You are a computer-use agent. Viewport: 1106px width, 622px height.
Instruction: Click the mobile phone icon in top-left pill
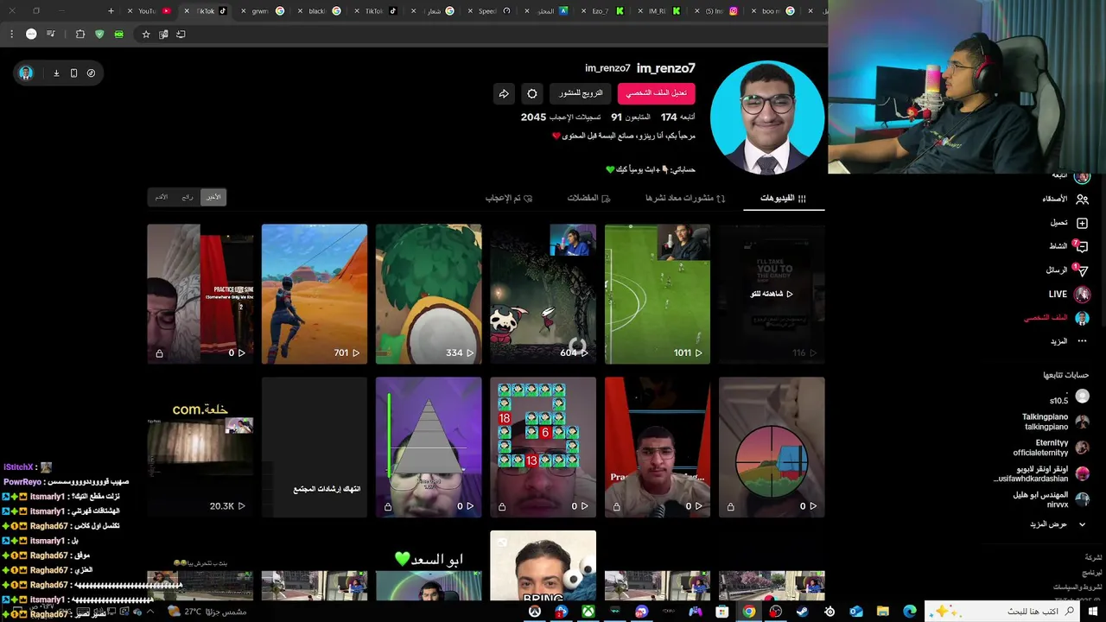[x=73, y=73]
